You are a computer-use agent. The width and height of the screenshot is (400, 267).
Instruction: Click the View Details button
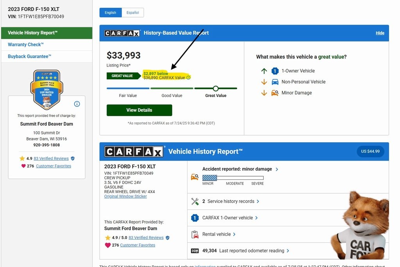click(x=139, y=110)
